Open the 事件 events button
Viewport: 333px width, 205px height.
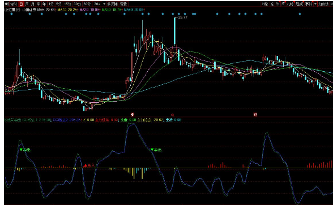tap(309, 4)
